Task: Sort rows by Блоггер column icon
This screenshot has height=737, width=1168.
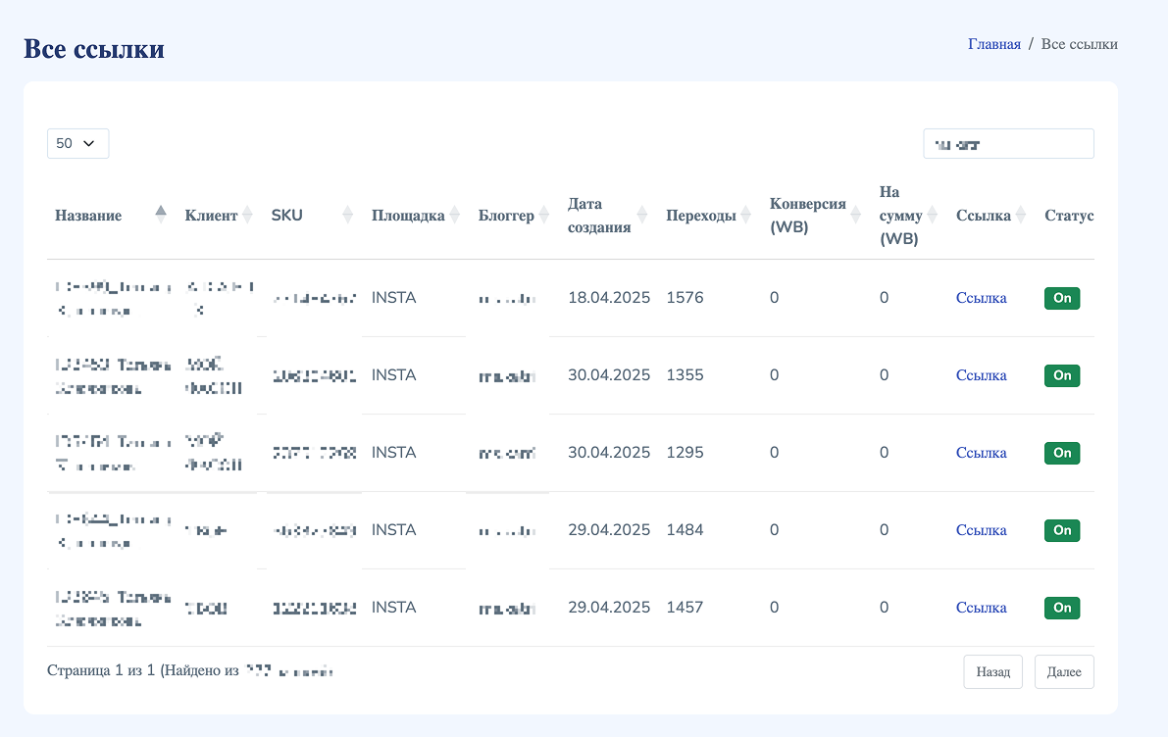Action: pos(543,216)
